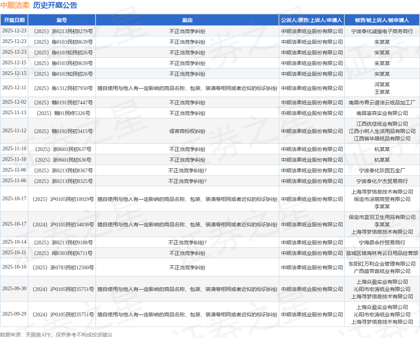The width and height of the screenshot is (420, 338).
Task: Select case number (2025)浙0783民初12500号
Action: tap(63, 267)
